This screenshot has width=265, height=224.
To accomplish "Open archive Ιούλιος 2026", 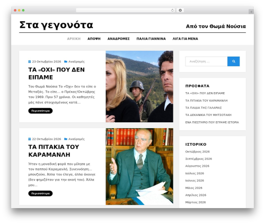I will (195, 173).
